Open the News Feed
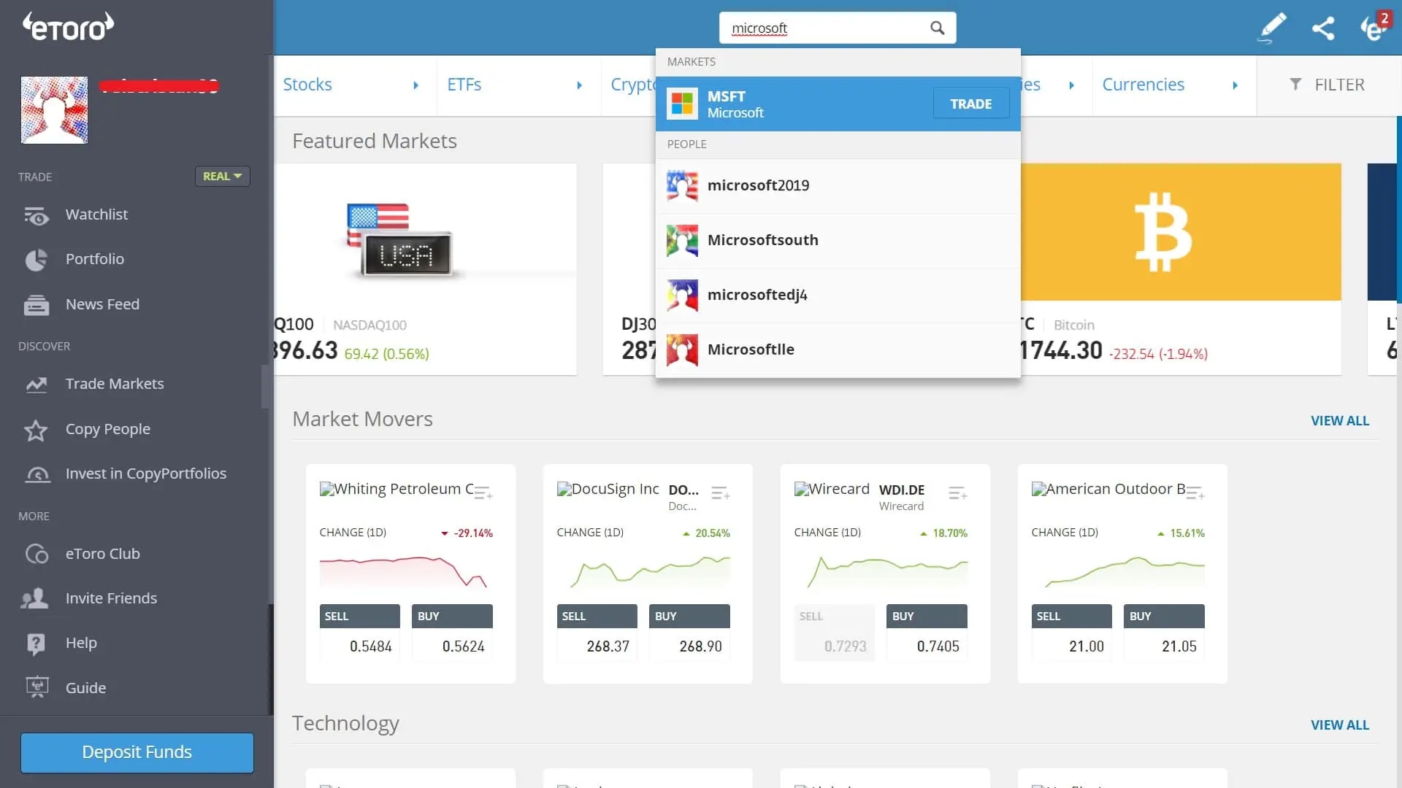 click(102, 304)
